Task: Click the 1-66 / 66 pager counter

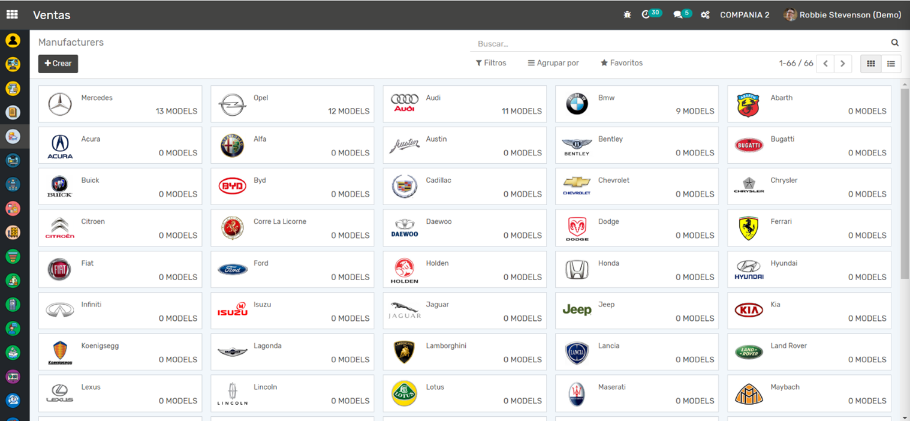Action: 796,63
